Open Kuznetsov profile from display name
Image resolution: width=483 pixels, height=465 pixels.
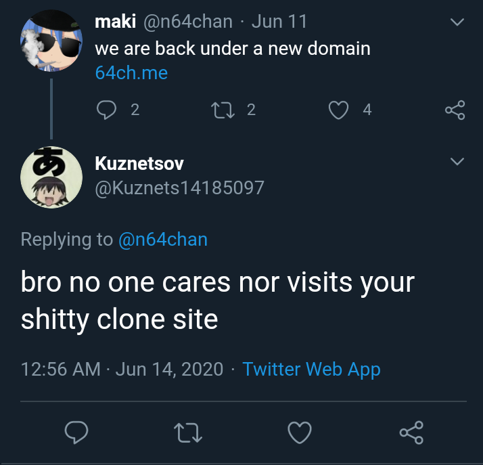point(139,163)
